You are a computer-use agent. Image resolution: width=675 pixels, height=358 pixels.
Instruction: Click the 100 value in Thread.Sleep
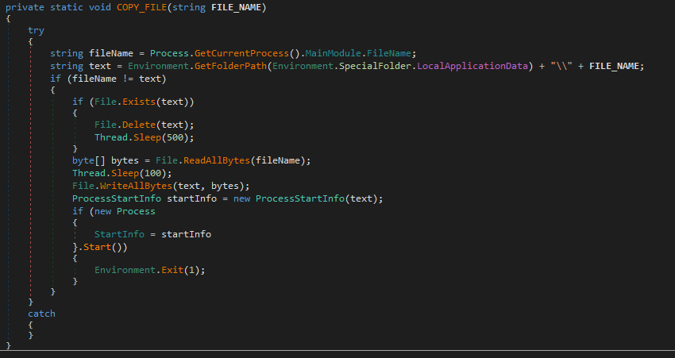tap(152, 173)
